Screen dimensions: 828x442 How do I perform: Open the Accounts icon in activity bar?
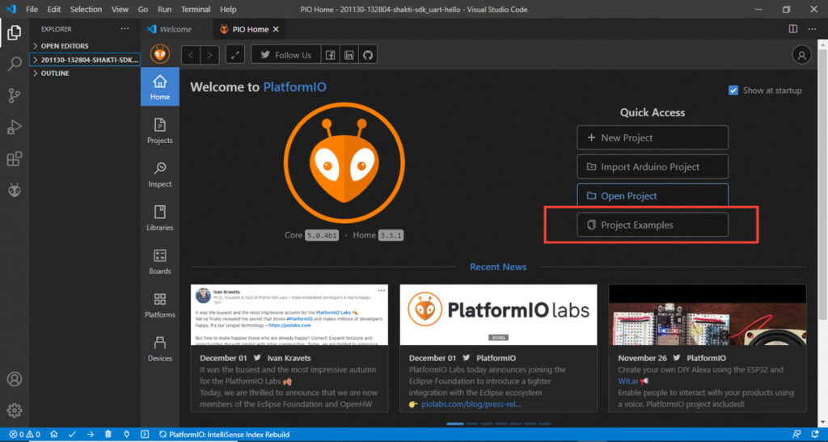(15, 379)
